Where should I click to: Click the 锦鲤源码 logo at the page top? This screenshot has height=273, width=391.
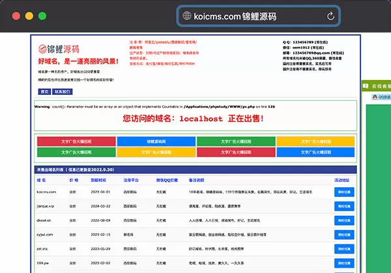pos(59,49)
